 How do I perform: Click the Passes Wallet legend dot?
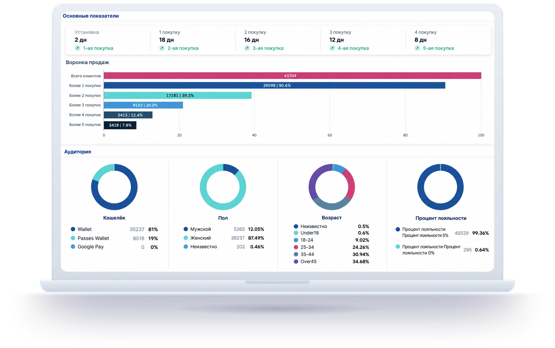(73, 238)
